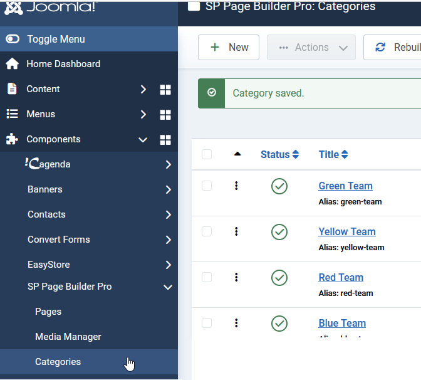Click the Menus list icon

click(13, 114)
